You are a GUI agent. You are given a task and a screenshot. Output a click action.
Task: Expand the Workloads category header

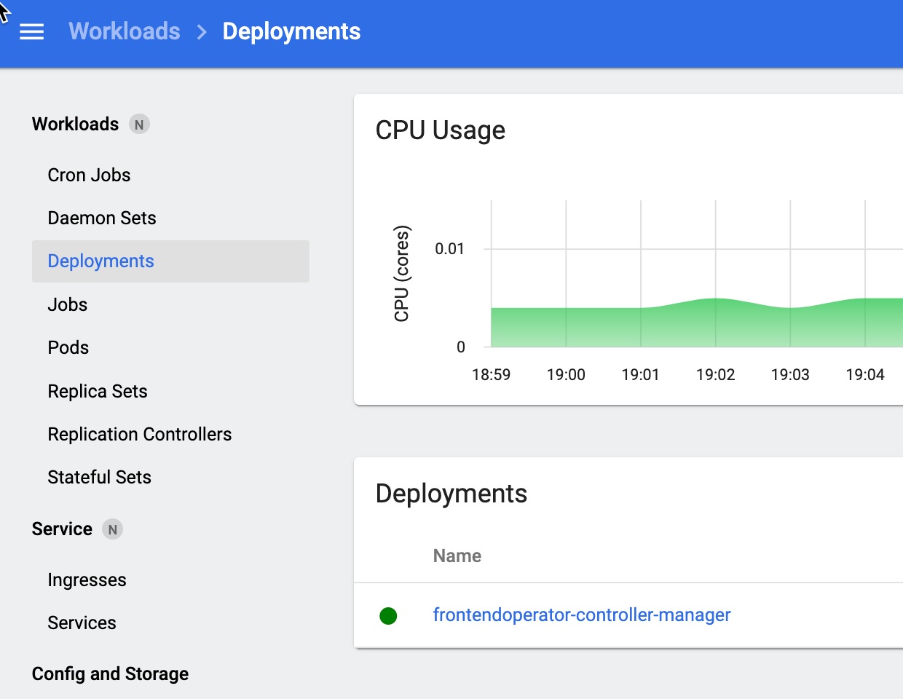[x=75, y=124]
